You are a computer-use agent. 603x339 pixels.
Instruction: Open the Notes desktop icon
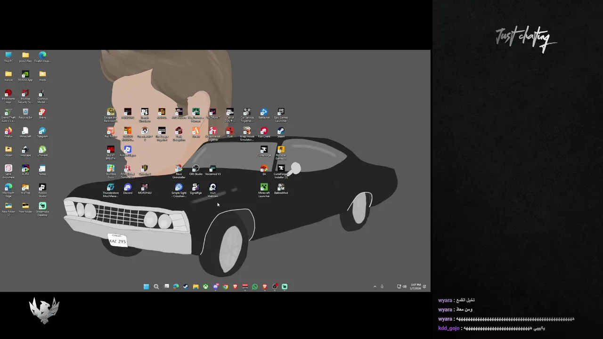[x=42, y=170]
